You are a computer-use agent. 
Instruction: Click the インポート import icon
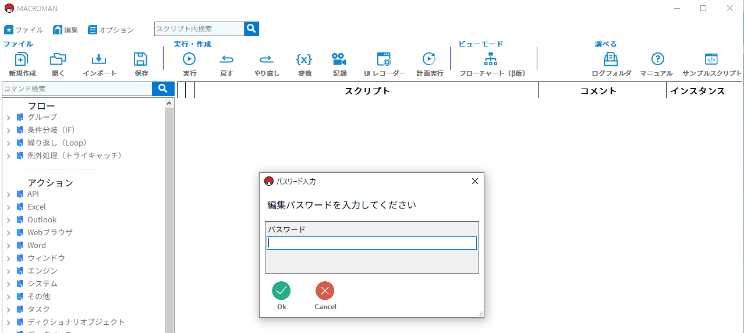pyautogui.click(x=99, y=59)
